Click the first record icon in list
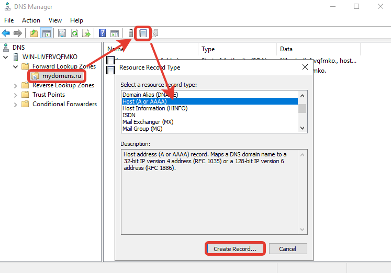 pyautogui.click(x=110, y=60)
